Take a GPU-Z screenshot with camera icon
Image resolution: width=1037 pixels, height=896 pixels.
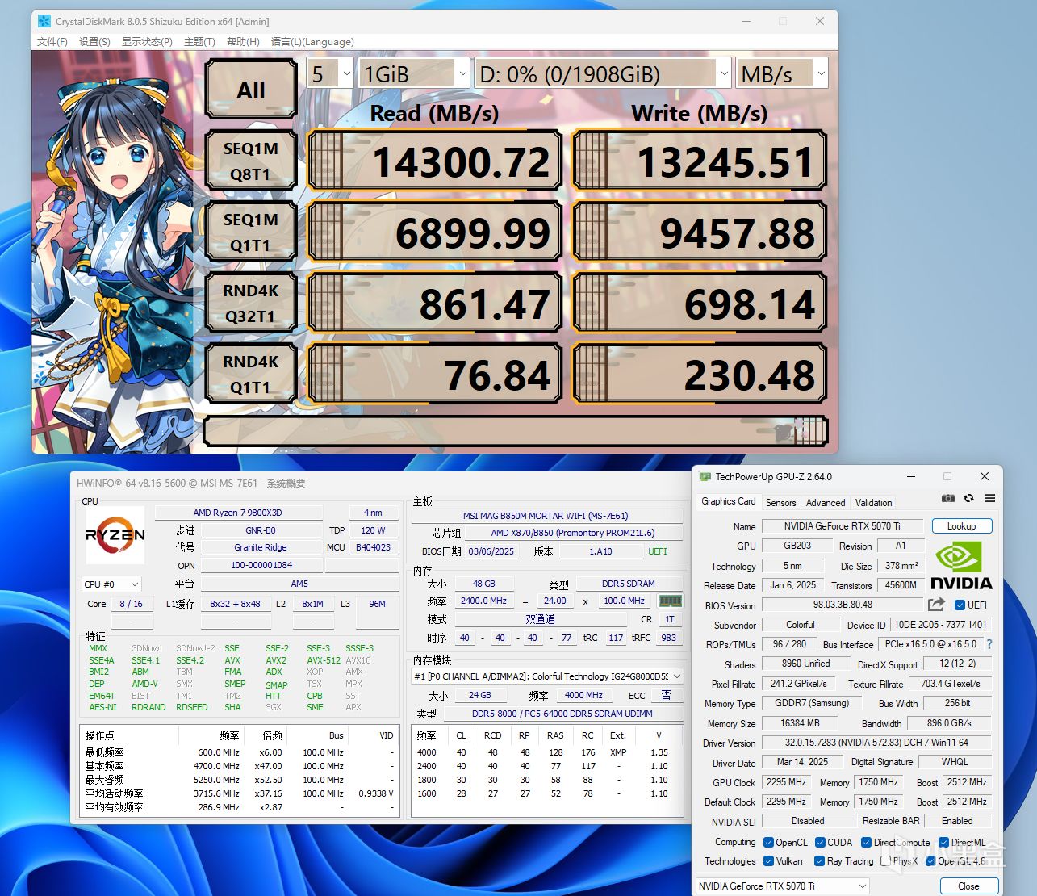[x=948, y=499]
